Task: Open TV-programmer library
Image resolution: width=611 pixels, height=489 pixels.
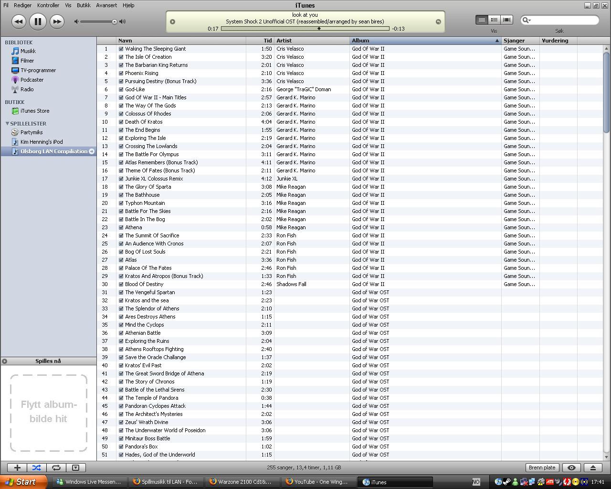Action: 38,70
